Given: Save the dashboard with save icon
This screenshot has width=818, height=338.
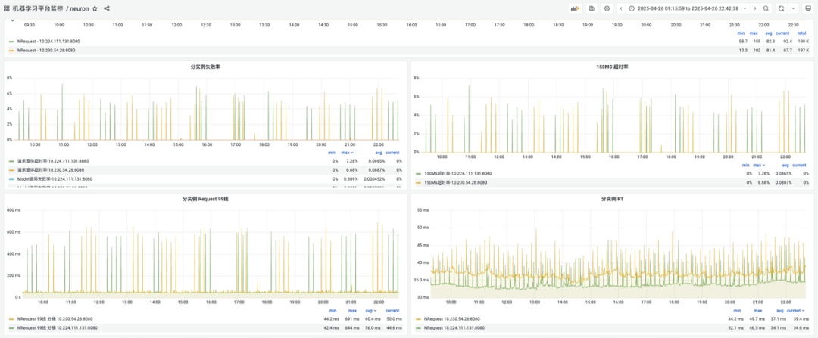Looking at the screenshot, I should coord(592,8).
